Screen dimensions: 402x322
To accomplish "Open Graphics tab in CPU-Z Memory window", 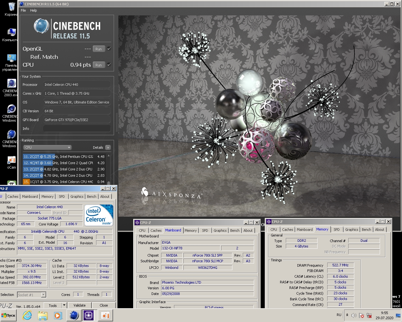I will coord(352,230).
